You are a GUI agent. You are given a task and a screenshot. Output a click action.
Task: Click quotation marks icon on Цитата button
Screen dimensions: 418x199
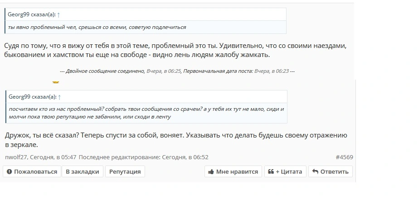tap(271, 171)
